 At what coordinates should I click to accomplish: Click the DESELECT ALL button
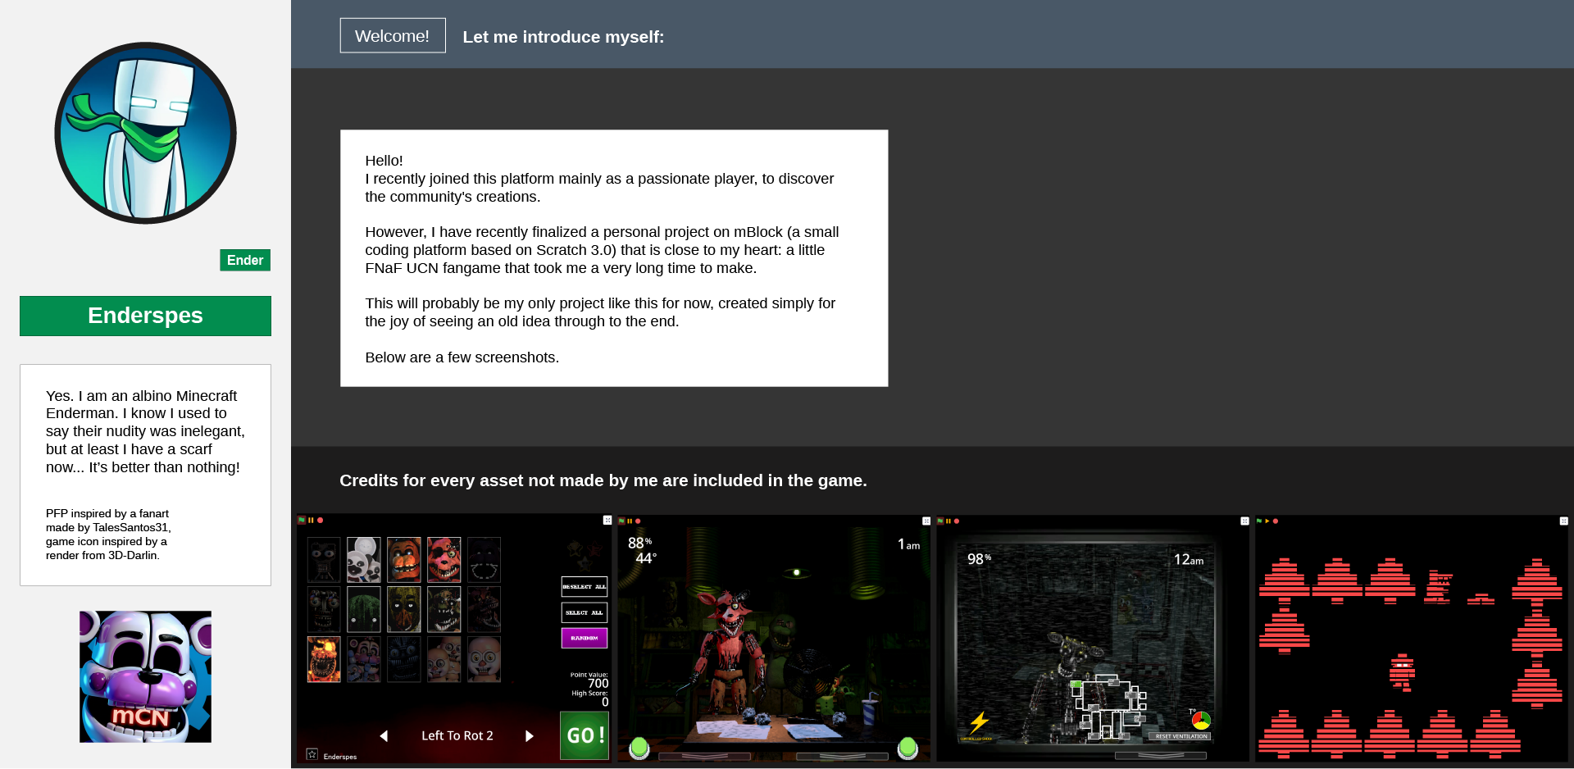click(x=585, y=587)
